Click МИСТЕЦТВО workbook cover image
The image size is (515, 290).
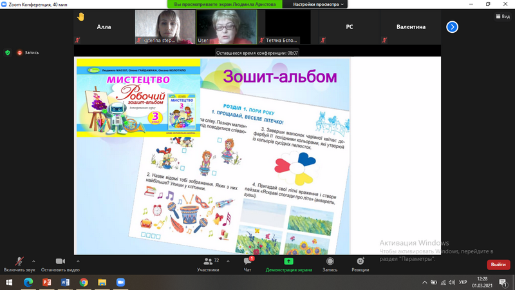point(138,98)
